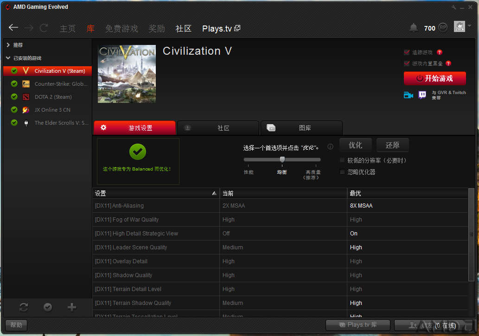Click [DX11] Leader Scene Quality row
This screenshot has width=479, height=336.
click(x=280, y=247)
